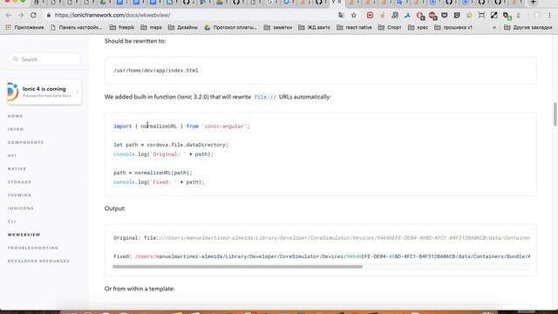Screen dimensions: 558x314
Task: Click the Ionic 4 is coming banner
Action: click(x=44, y=92)
